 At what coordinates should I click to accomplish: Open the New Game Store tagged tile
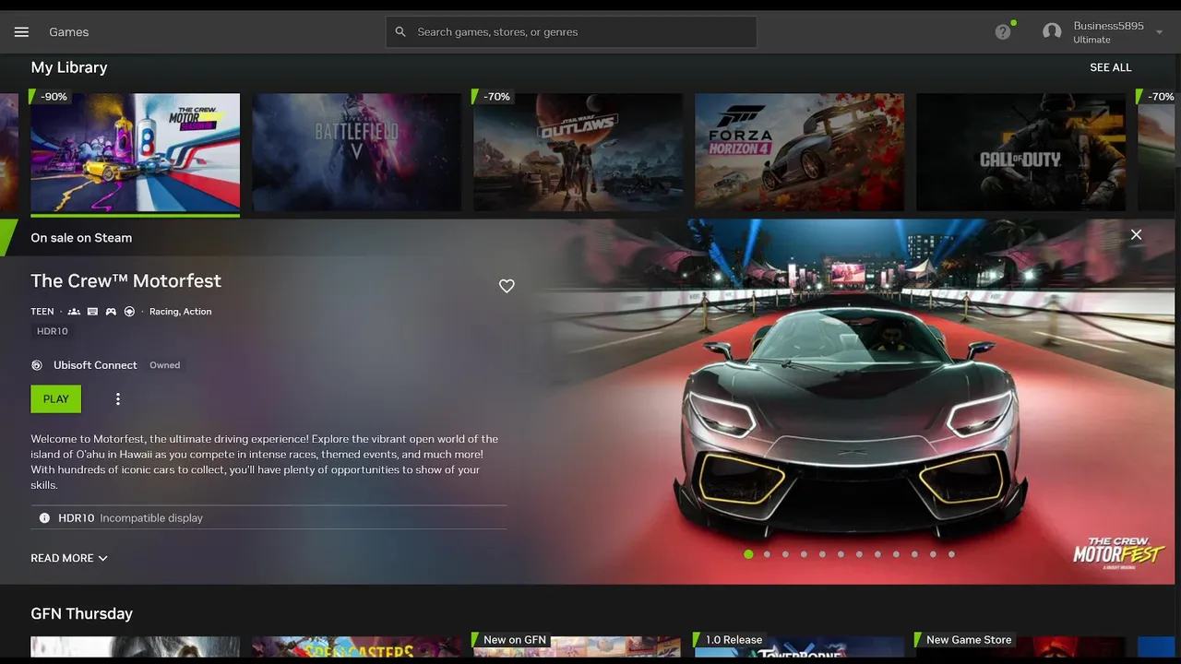pyautogui.click(x=1020, y=646)
